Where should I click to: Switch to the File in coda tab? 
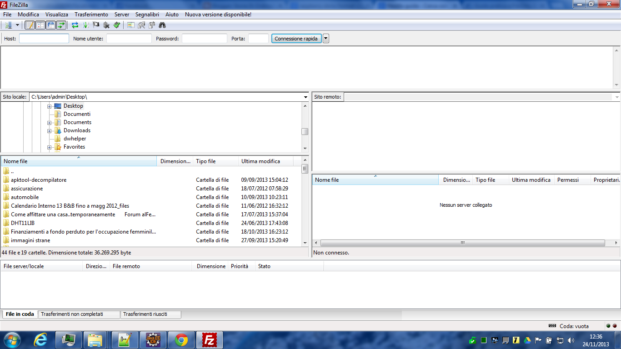[20, 314]
